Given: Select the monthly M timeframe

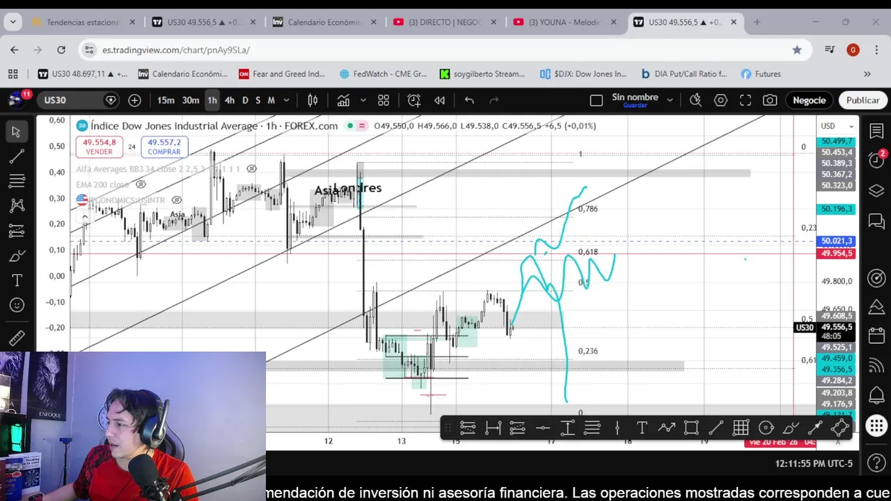Looking at the screenshot, I should [271, 100].
